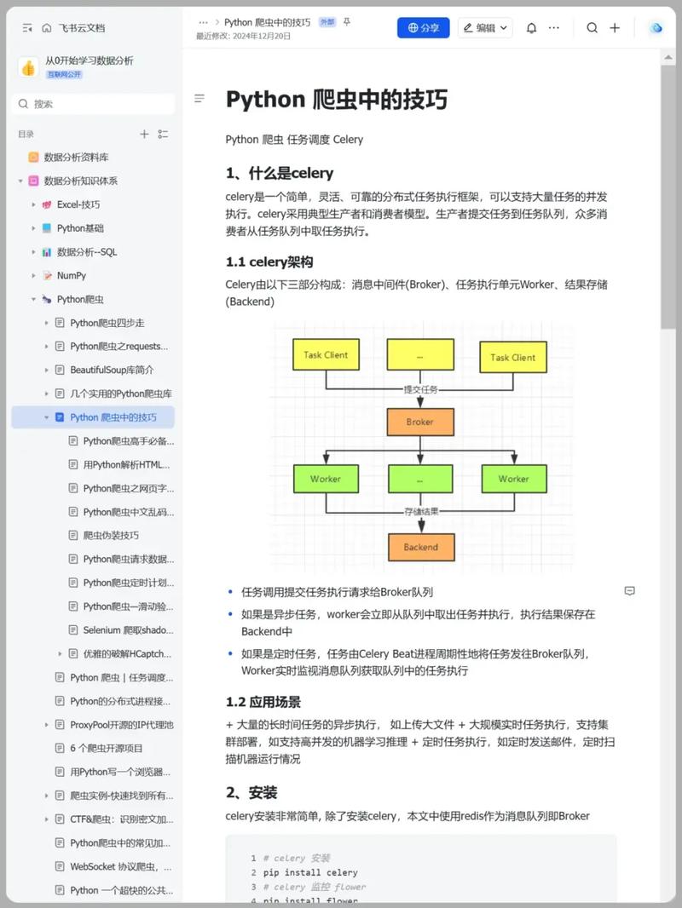This screenshot has width=682, height=908.
Task: Expand the Excel-技巧 section
Action: click(x=34, y=204)
